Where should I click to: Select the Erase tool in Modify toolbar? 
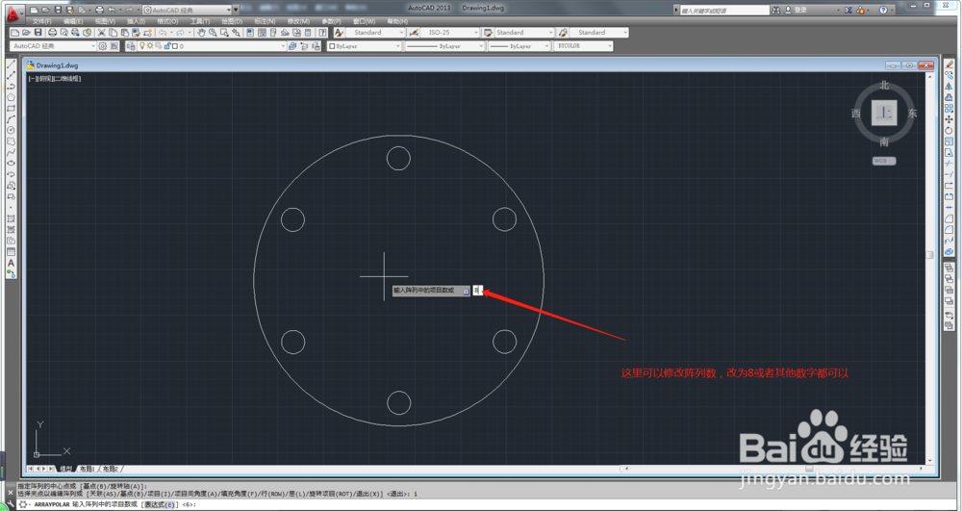point(949,64)
